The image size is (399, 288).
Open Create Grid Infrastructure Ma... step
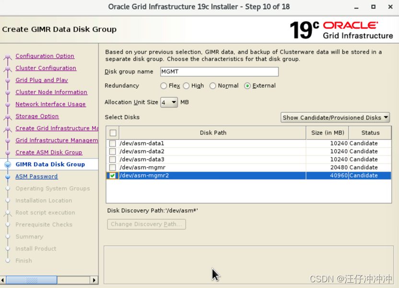(x=57, y=128)
